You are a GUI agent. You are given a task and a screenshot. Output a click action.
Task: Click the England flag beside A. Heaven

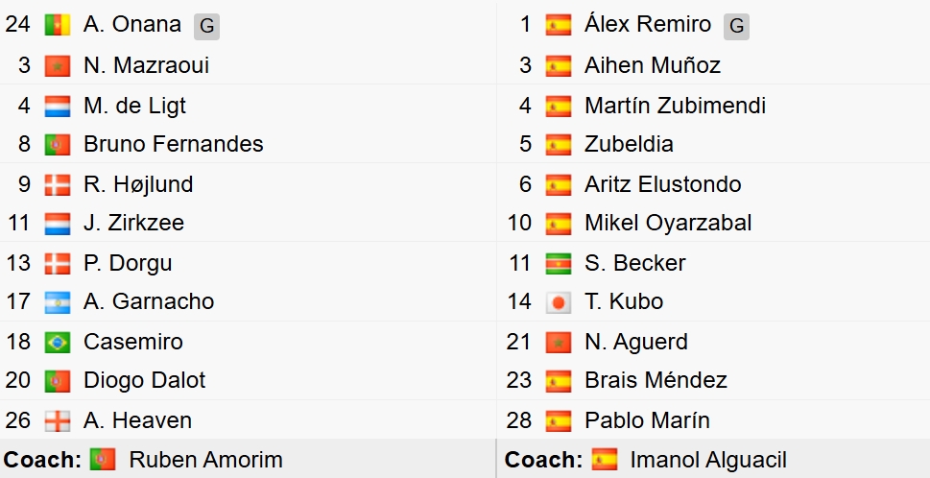pyautogui.click(x=58, y=421)
